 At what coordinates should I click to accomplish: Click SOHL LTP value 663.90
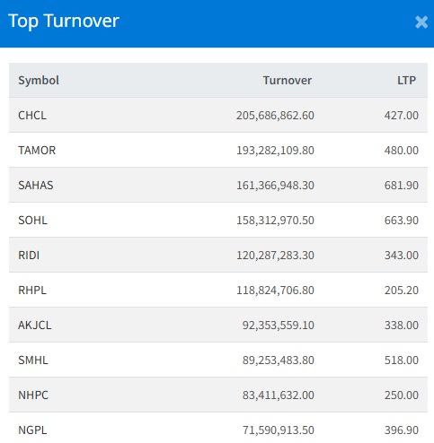[x=402, y=221]
